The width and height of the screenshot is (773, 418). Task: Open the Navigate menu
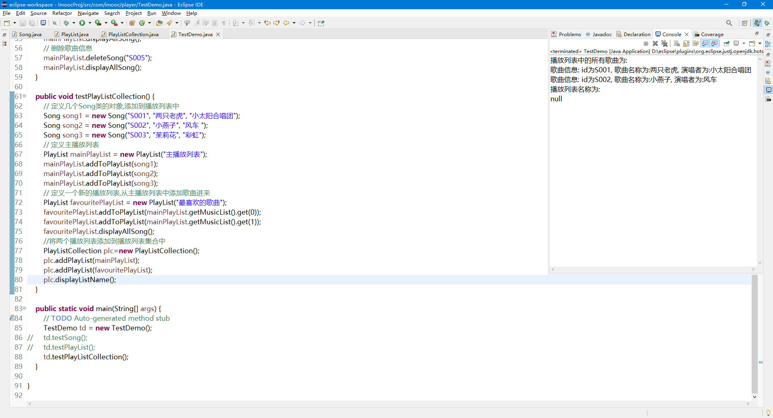tap(88, 13)
